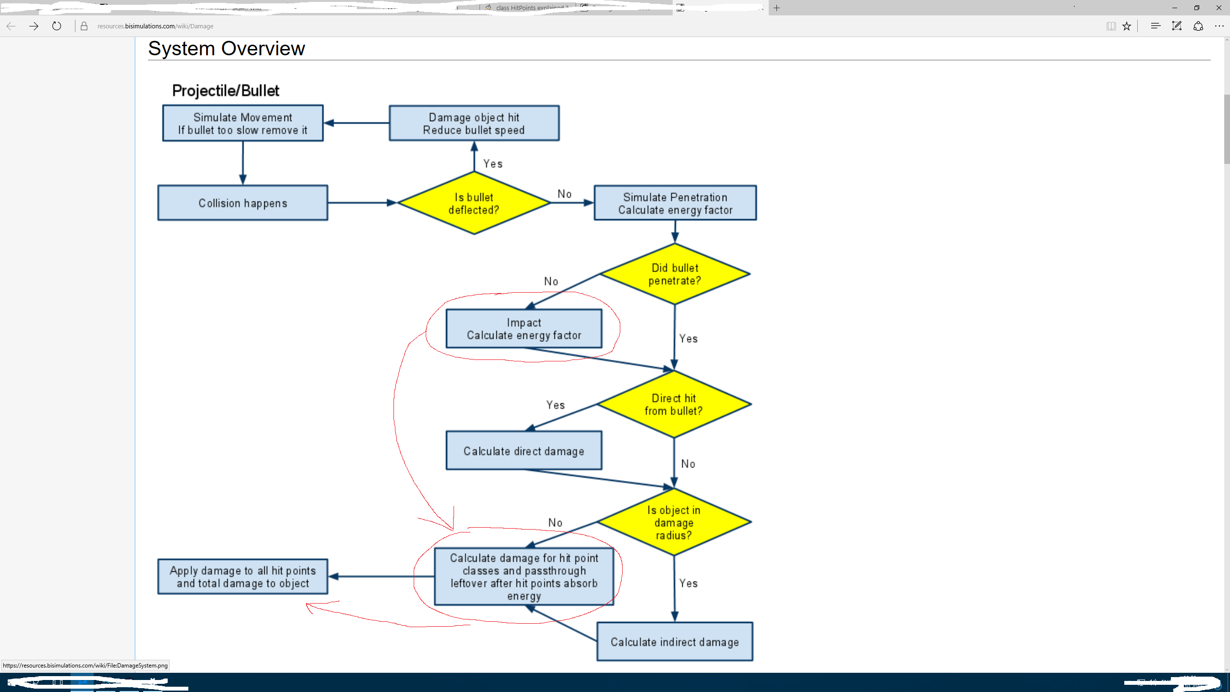
Task: Click the browser favorites/collections icon
Action: [x=1129, y=26]
